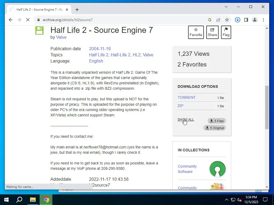This screenshot has height=205, width=274.
Task: Show hidden system tray icons
Action: pos(226,200)
